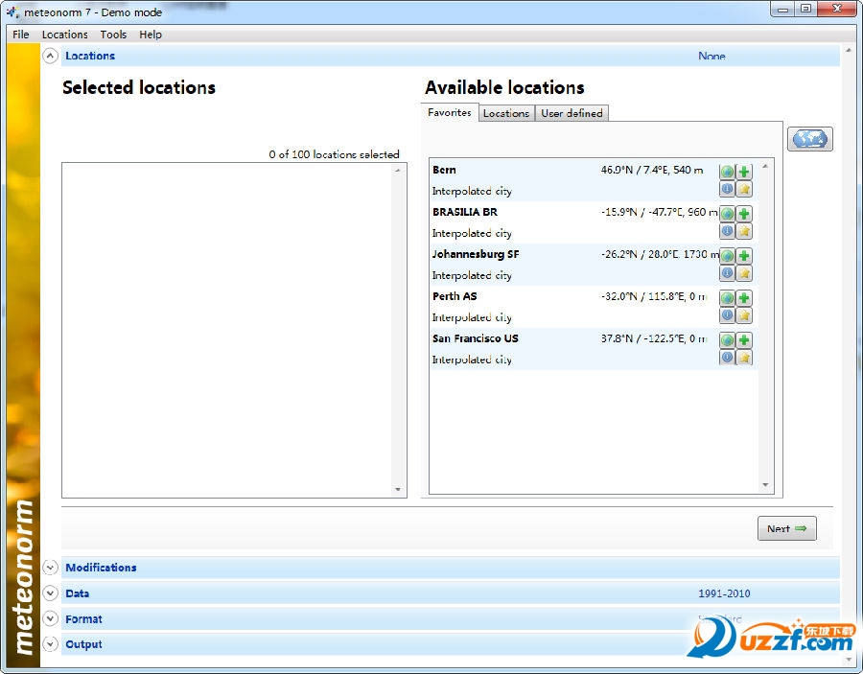
Task: Show Johannesburg SF on map globe icon
Action: pos(727,256)
